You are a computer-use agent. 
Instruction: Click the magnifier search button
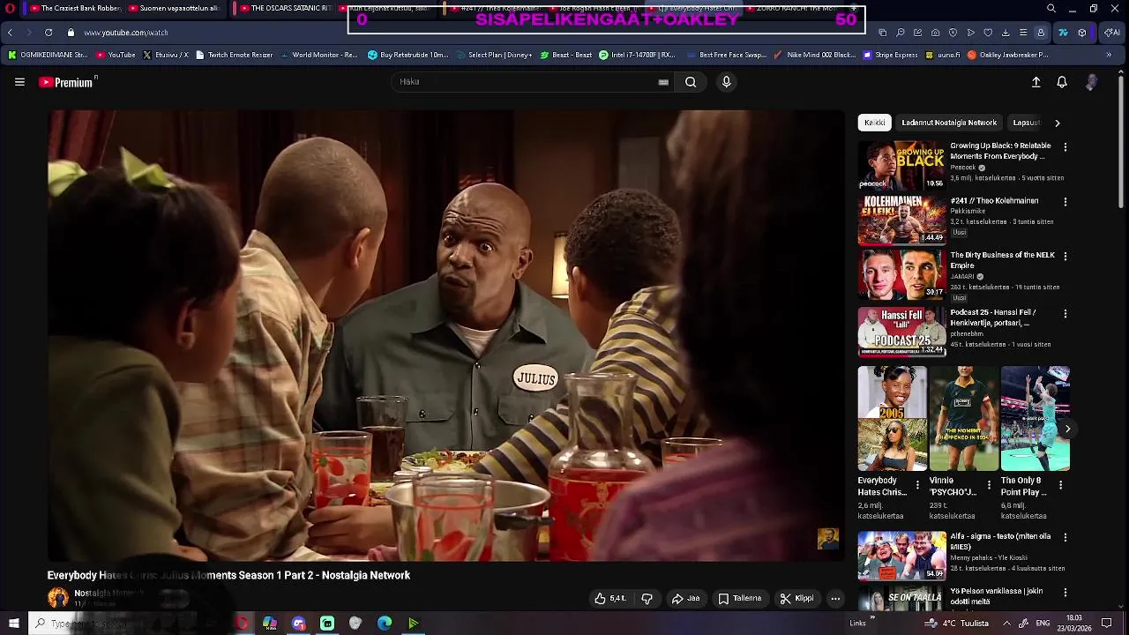[x=691, y=82]
